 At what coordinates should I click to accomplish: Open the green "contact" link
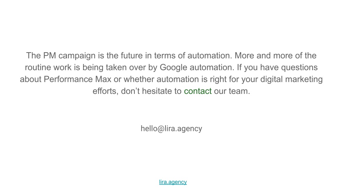(x=198, y=91)
